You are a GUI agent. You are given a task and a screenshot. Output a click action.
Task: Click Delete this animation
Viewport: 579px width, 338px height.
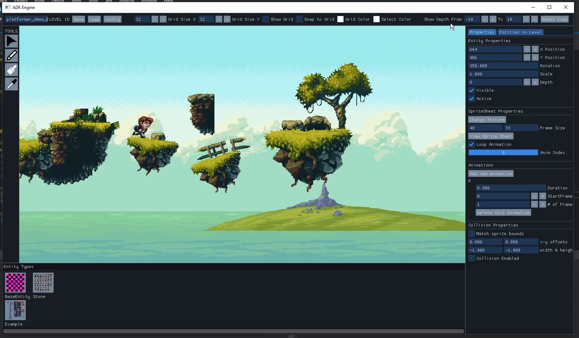click(x=503, y=213)
